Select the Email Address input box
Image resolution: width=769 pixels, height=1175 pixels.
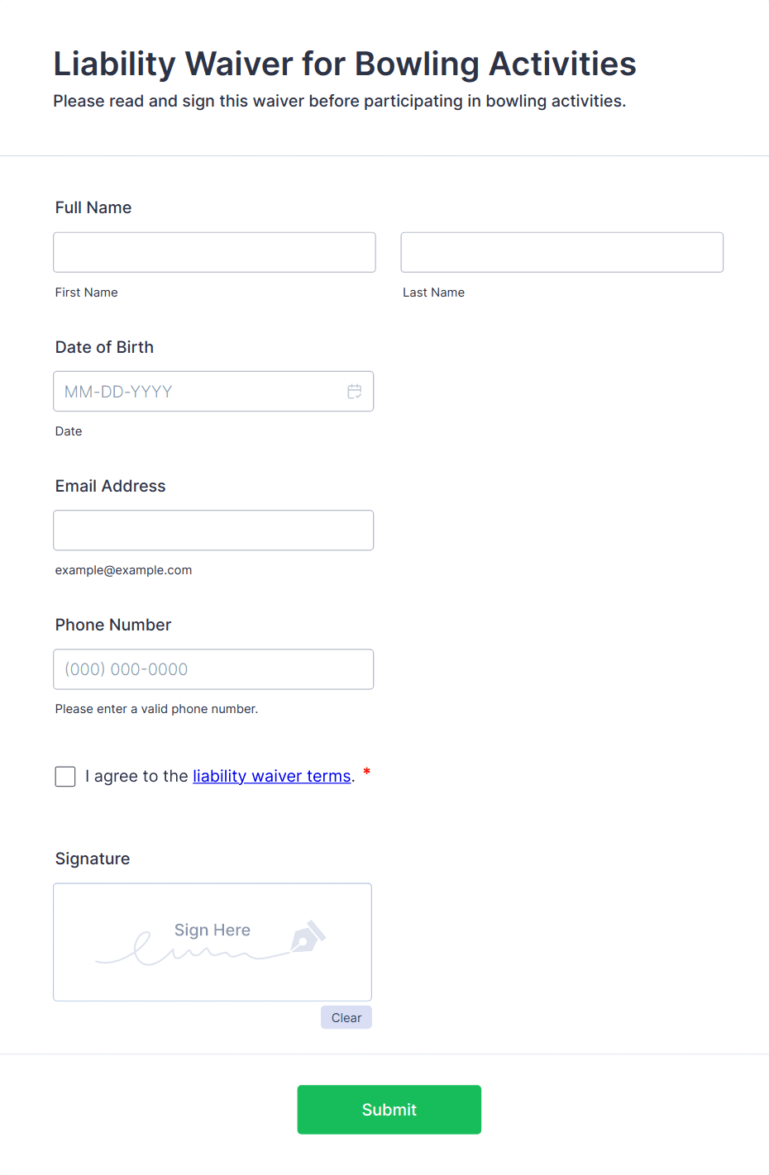point(213,530)
